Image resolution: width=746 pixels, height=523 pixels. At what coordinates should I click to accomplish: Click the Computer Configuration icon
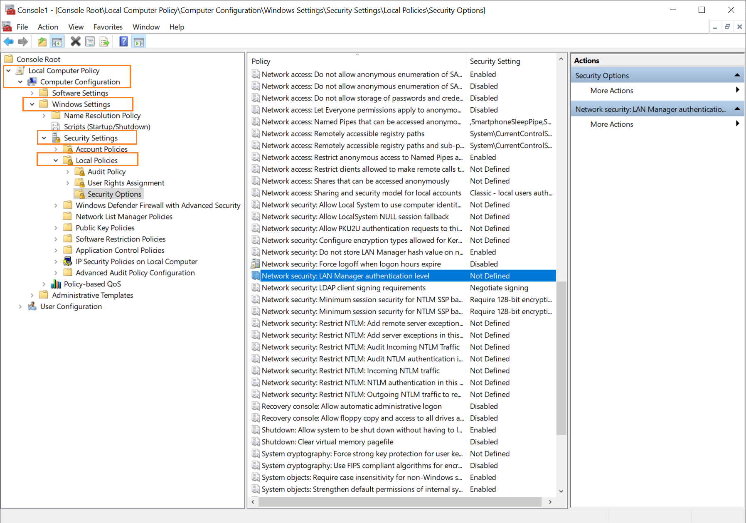(32, 81)
